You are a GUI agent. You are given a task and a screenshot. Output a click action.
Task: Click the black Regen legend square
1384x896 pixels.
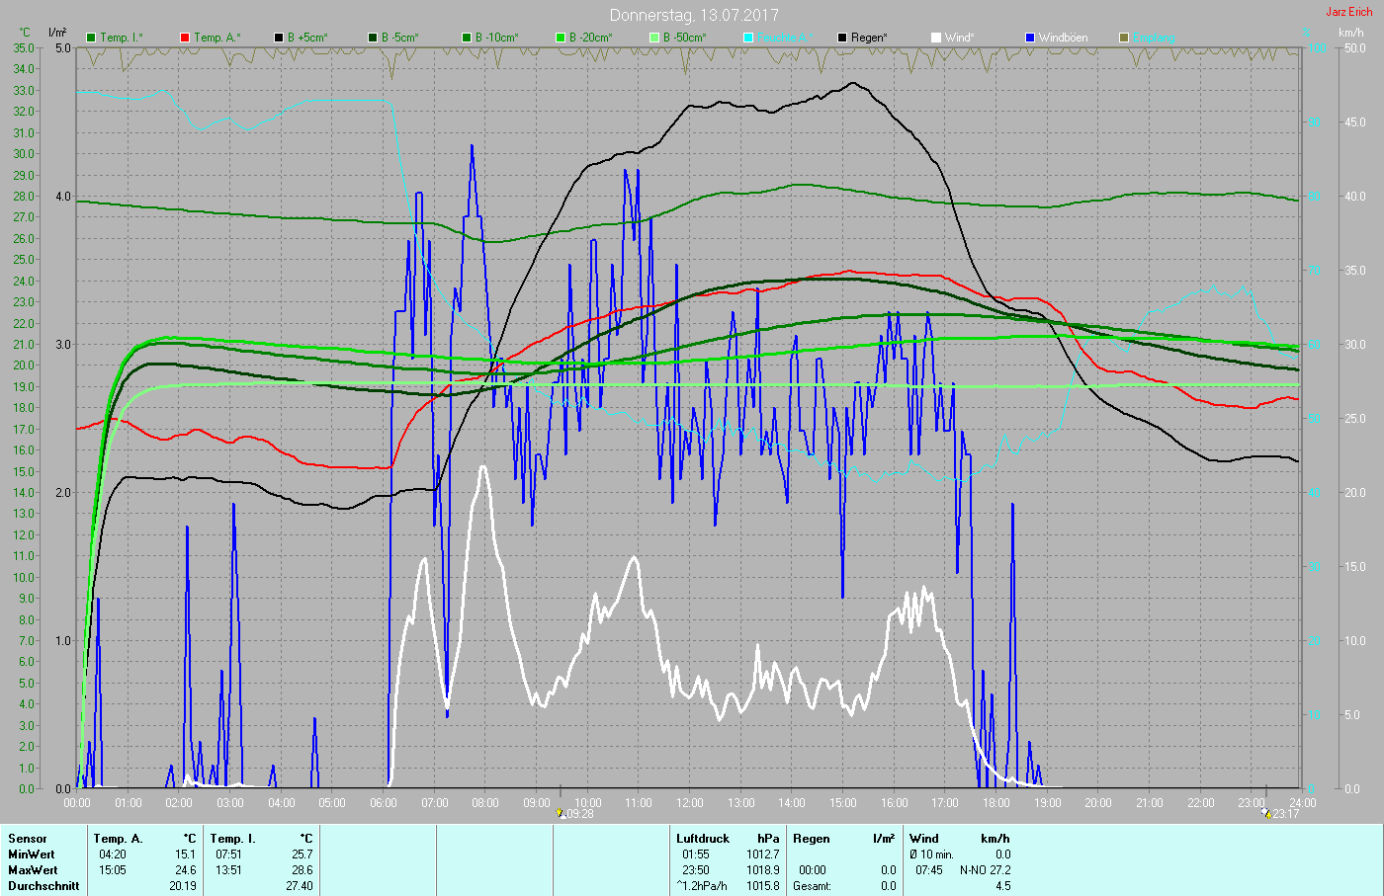coord(842,38)
